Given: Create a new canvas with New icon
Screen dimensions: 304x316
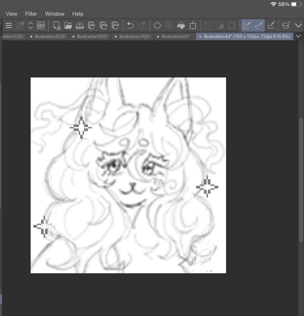Looking at the screenshot, I should [56, 26].
